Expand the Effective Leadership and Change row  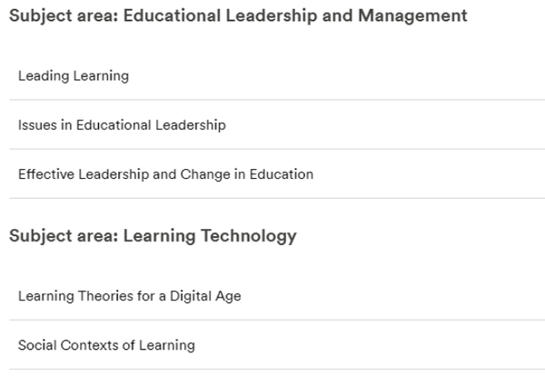(277, 174)
